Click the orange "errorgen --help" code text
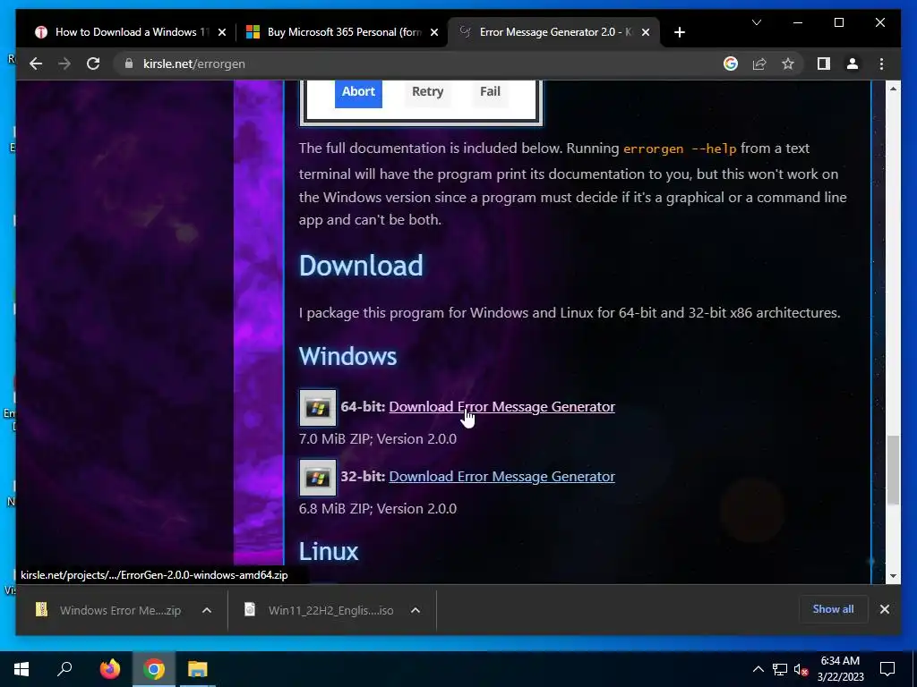 [x=680, y=148]
